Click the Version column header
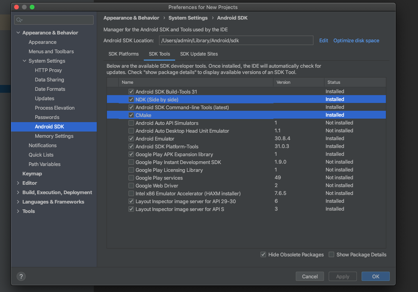This screenshot has height=292, width=418. 299,82
